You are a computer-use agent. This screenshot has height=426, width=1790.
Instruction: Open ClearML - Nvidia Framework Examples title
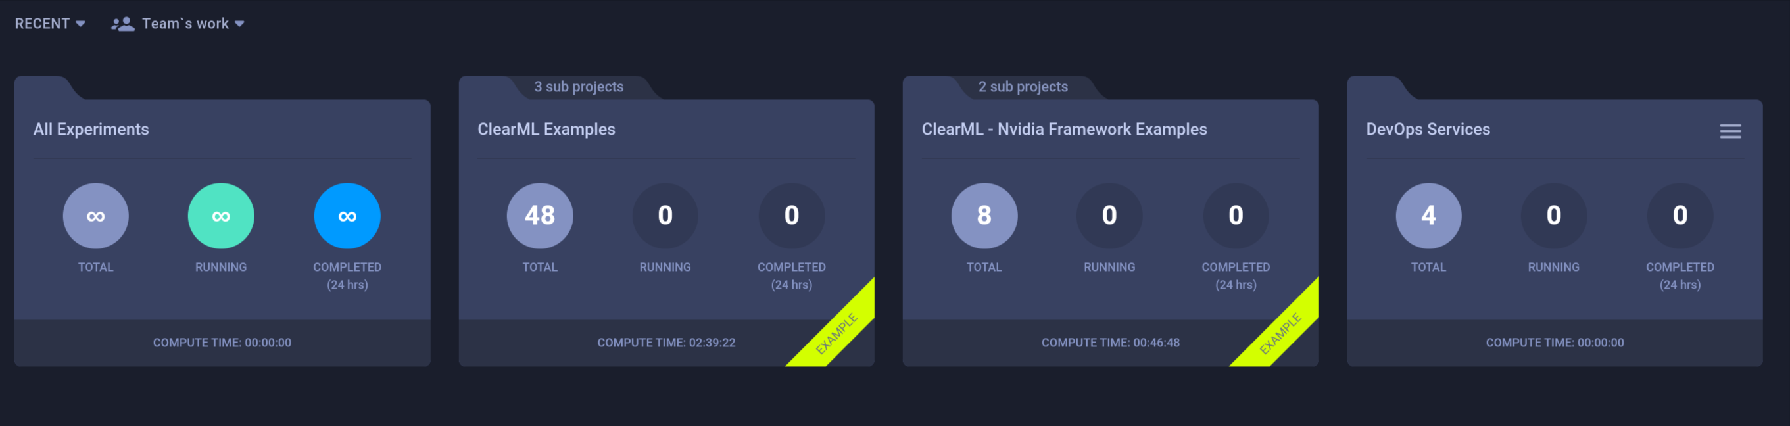[x=1064, y=130]
